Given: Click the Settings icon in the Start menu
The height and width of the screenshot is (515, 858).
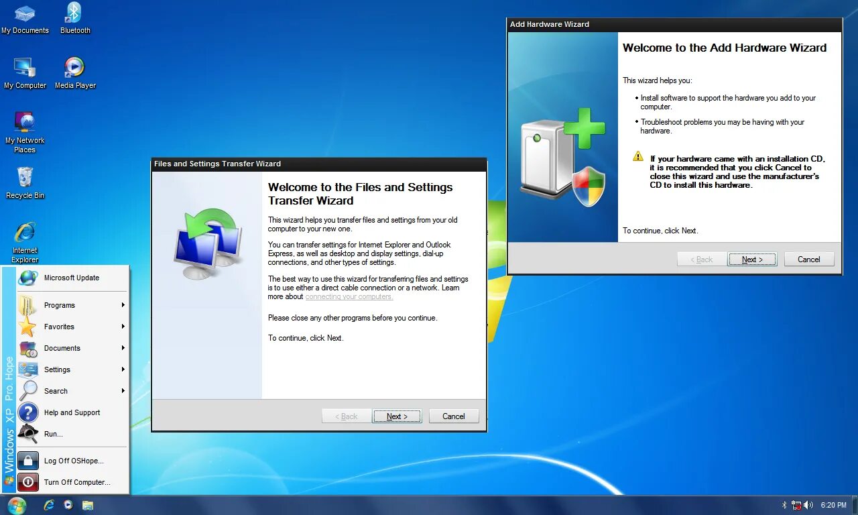Looking at the screenshot, I should (x=27, y=369).
